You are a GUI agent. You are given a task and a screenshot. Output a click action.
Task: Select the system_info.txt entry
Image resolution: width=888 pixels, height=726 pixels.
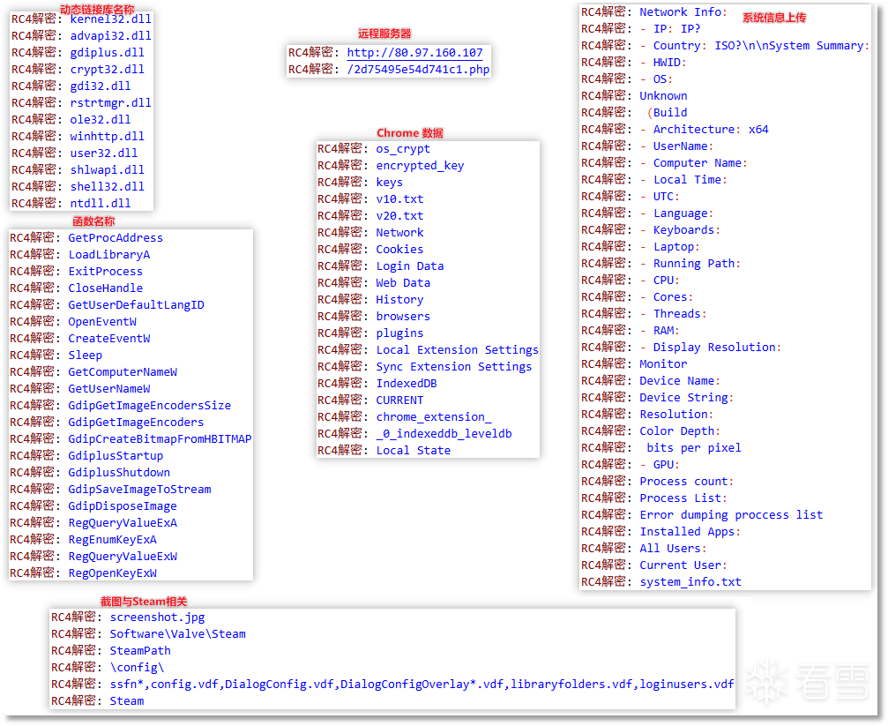pos(690,582)
